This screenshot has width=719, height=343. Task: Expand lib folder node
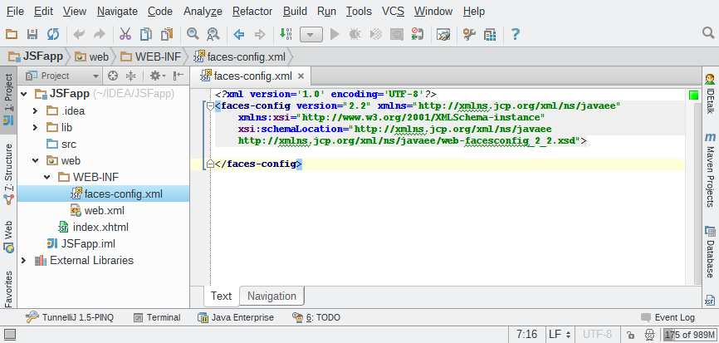36,127
